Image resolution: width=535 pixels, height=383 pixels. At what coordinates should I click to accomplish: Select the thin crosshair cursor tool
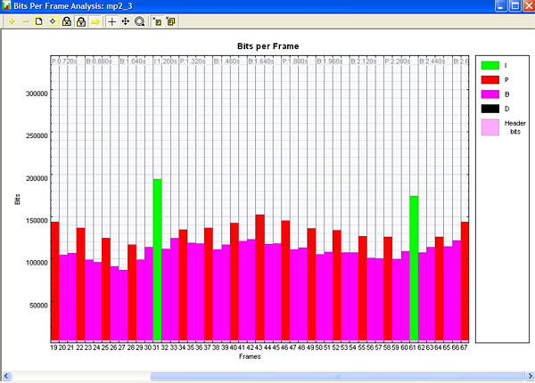point(111,20)
